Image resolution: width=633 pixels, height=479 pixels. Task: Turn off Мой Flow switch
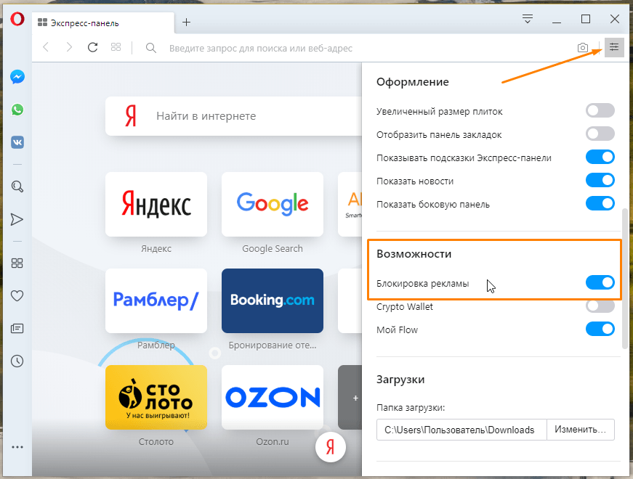point(600,329)
